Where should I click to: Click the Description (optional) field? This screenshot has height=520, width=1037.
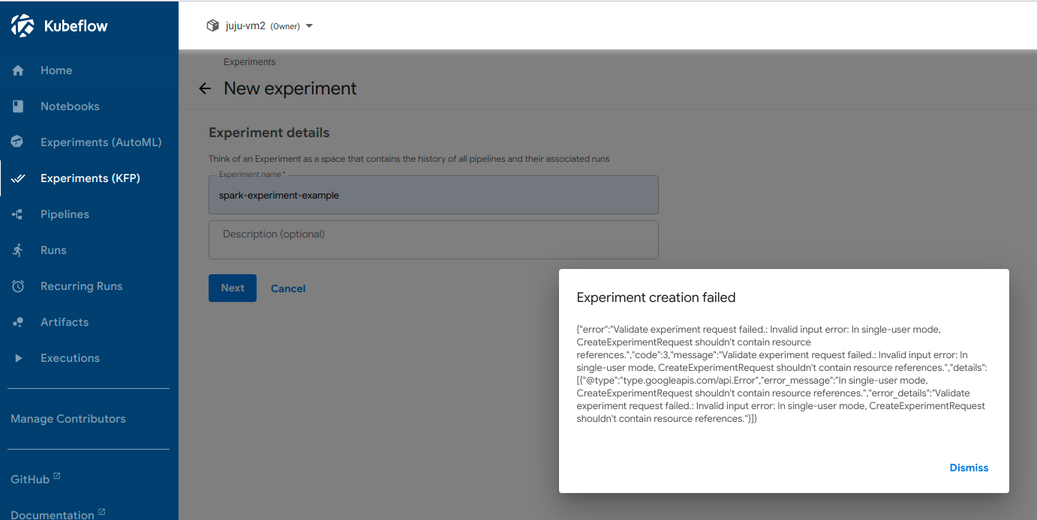(x=433, y=240)
